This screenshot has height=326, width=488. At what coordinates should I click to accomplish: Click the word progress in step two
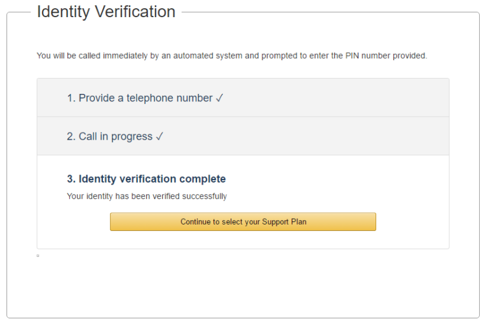point(132,137)
